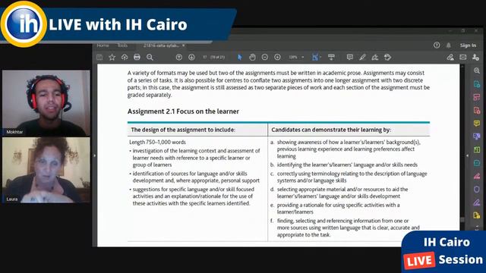This screenshot has width=486, height=273.
Task: Open the Help question mark icon
Action: pos(437,45)
